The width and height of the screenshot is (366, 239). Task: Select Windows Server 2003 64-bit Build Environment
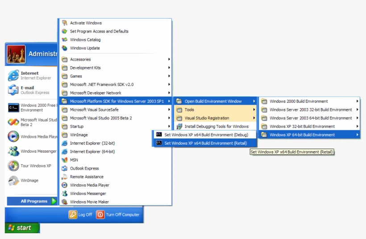[309, 118]
